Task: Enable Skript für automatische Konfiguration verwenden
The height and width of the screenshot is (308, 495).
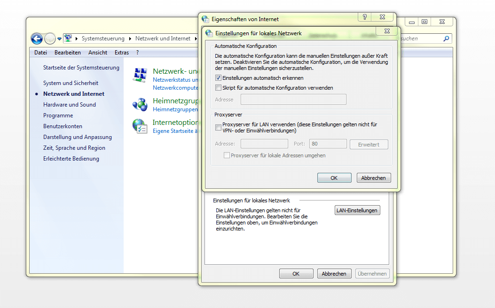Action: [x=218, y=88]
